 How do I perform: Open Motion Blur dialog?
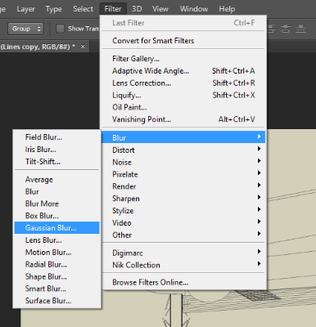click(x=56, y=253)
